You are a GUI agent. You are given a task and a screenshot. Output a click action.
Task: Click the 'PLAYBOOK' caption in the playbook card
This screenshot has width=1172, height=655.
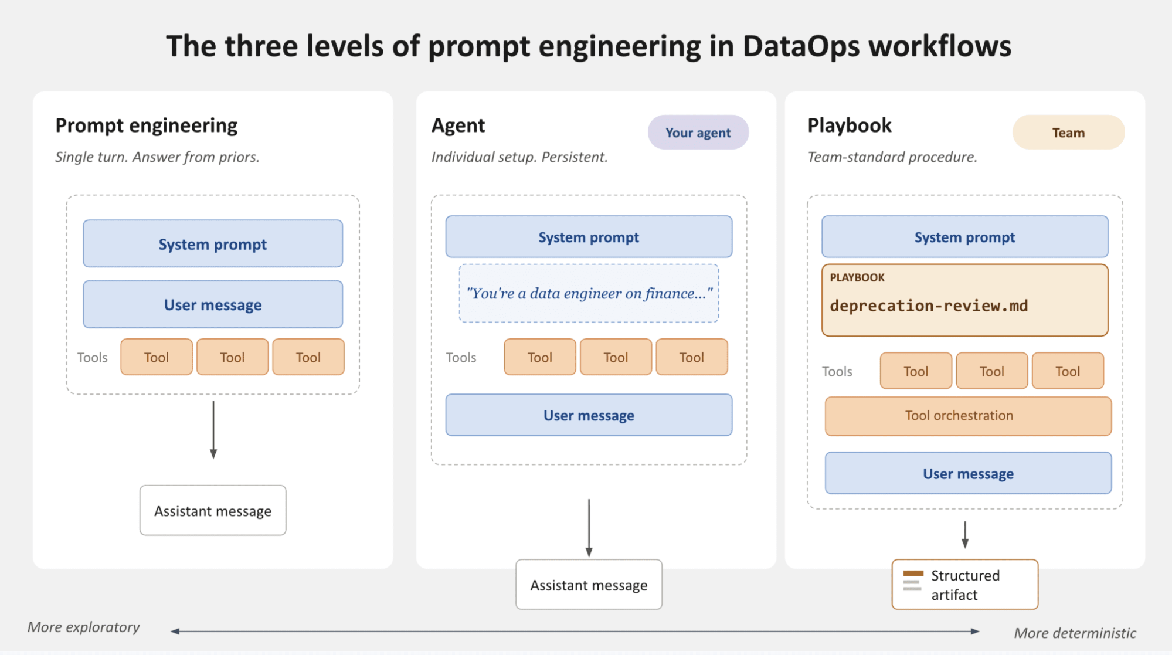tap(857, 277)
